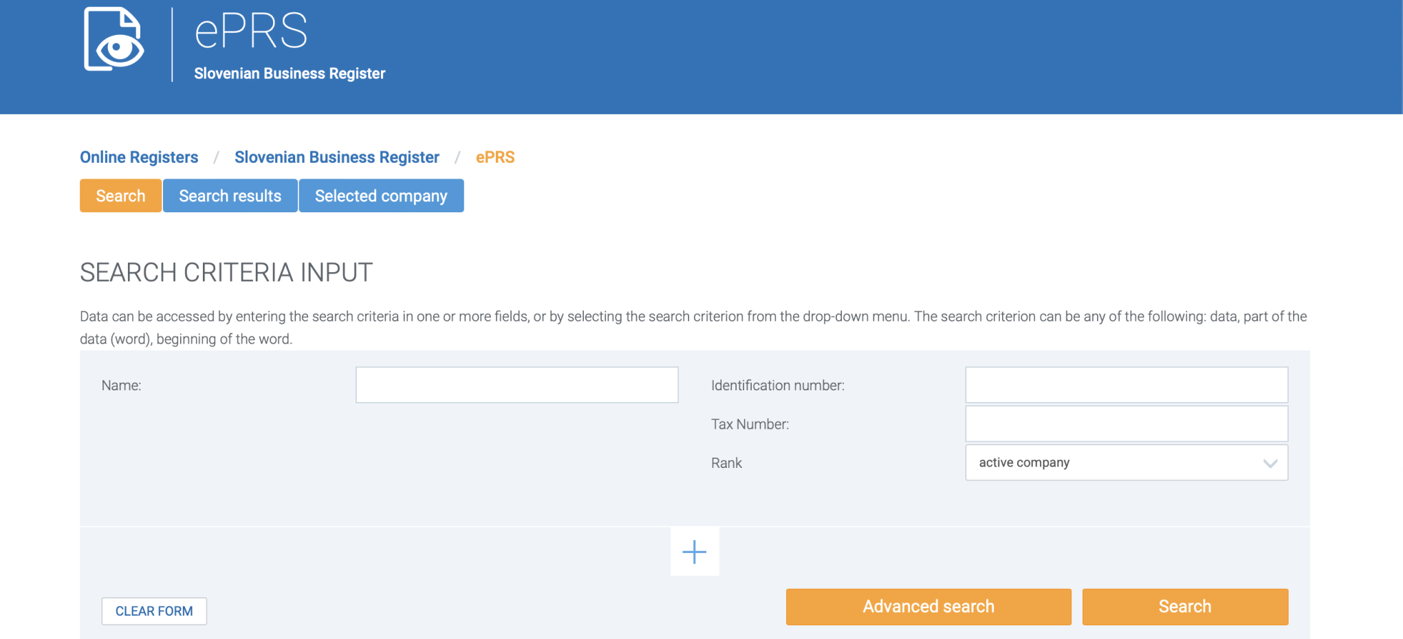Screen dimensions: 1403x639
Task: Switch to the Search results tab
Action: [230, 196]
